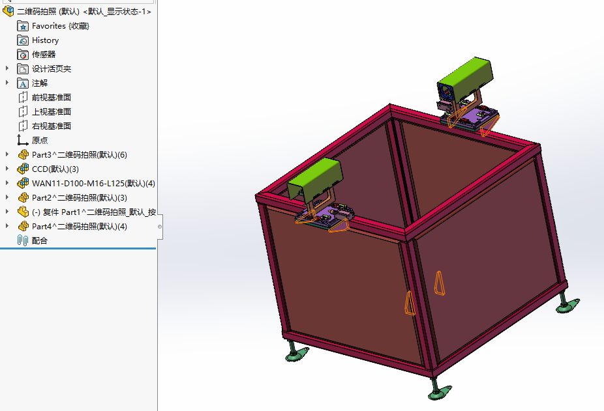604x411 pixels.
Task: Expand the Part4^二维码拍照(默认)(4) node
Action: [x=7, y=225]
